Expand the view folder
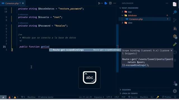The height and width of the screenshot is (100, 179). (123, 23)
